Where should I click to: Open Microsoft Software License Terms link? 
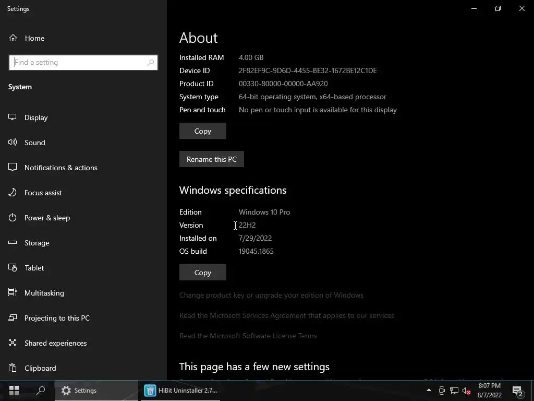(x=248, y=336)
